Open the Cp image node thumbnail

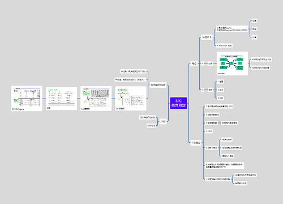point(131,99)
